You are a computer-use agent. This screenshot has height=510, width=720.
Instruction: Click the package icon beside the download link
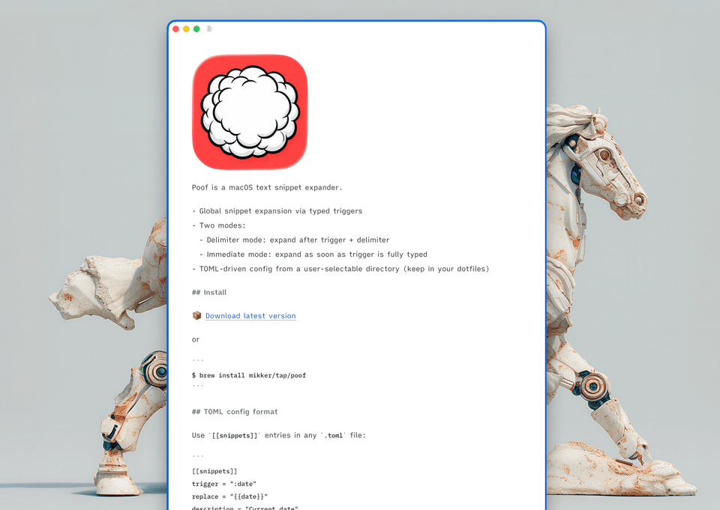tap(196, 315)
